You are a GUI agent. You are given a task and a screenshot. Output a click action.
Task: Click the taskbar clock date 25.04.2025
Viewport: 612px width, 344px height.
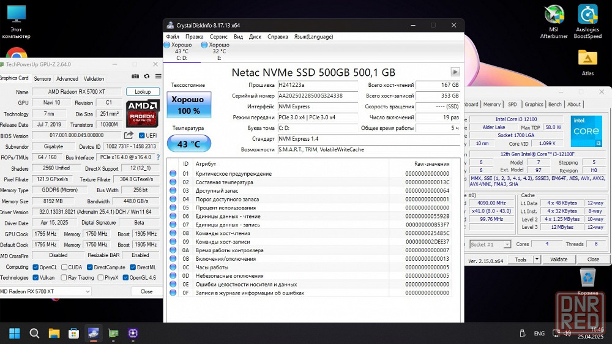591,337
